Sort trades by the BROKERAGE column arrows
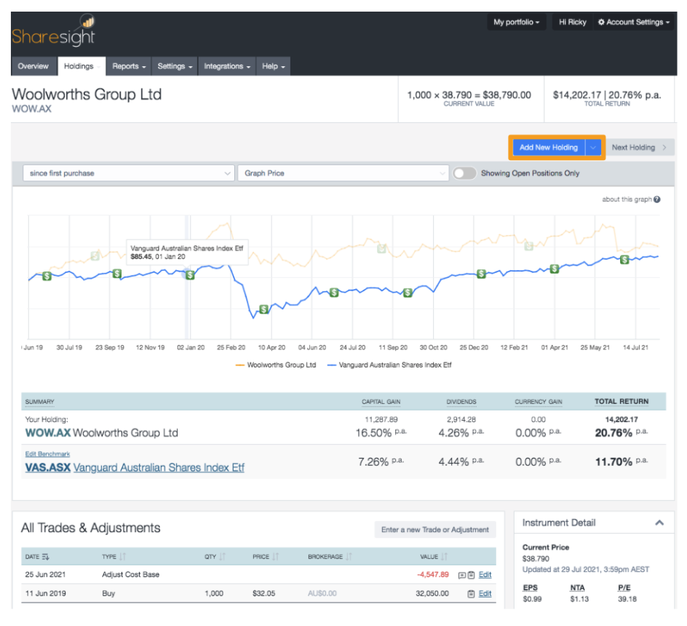This screenshot has width=687, height=626. pos(349,557)
